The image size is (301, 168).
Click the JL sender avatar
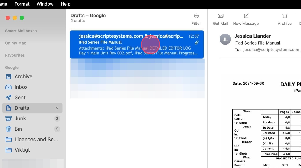point(225,39)
